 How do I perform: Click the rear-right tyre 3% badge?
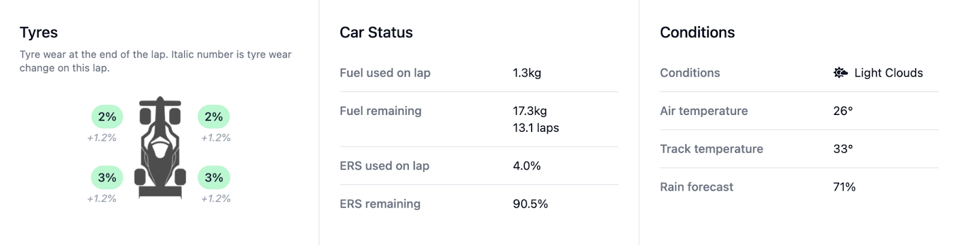(214, 178)
